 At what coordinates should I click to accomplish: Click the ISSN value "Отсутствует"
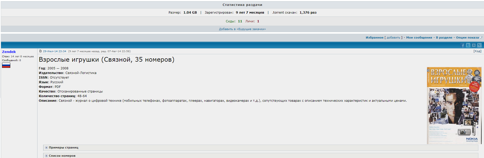pyautogui.click(x=60, y=78)
